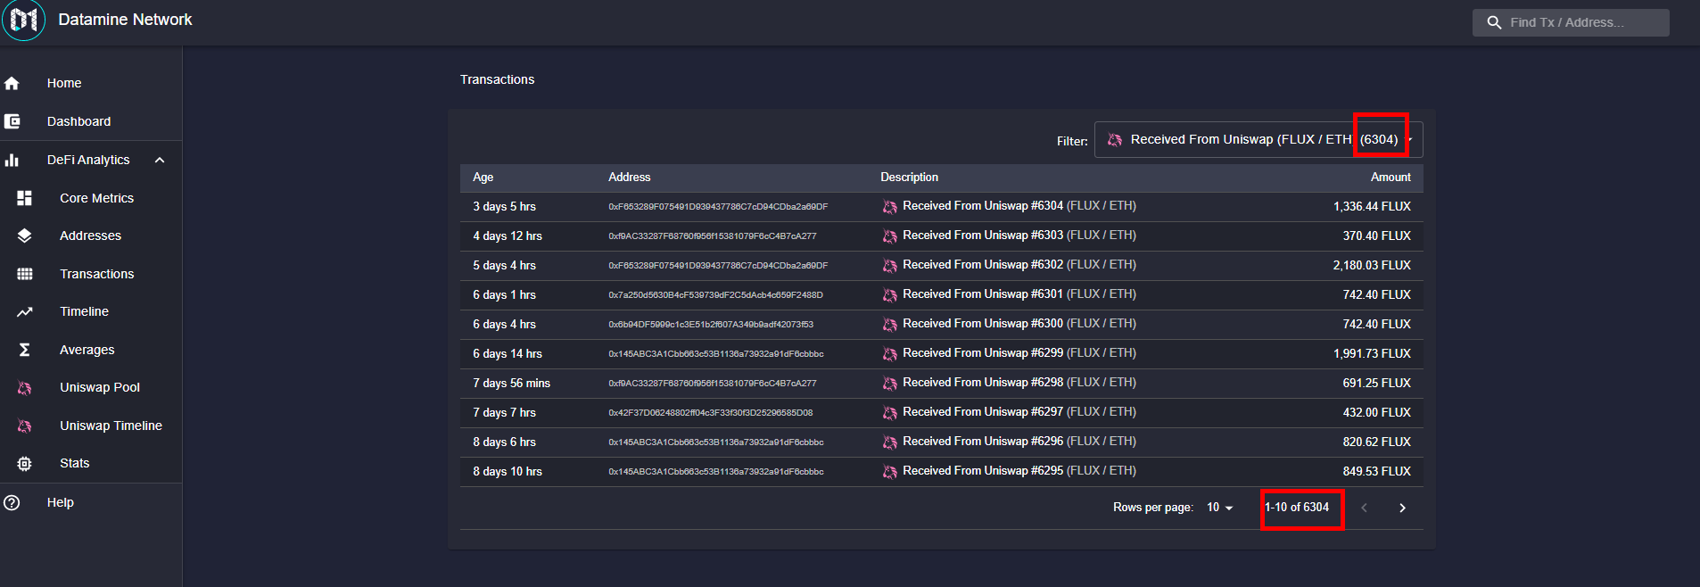1700x587 pixels.
Task: Click the search magnifier icon
Action: (x=1494, y=22)
